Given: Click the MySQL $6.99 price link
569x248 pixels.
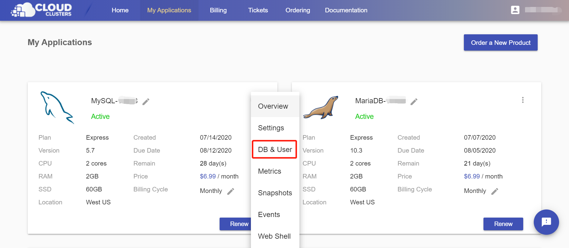Looking at the screenshot, I should click(x=208, y=176).
